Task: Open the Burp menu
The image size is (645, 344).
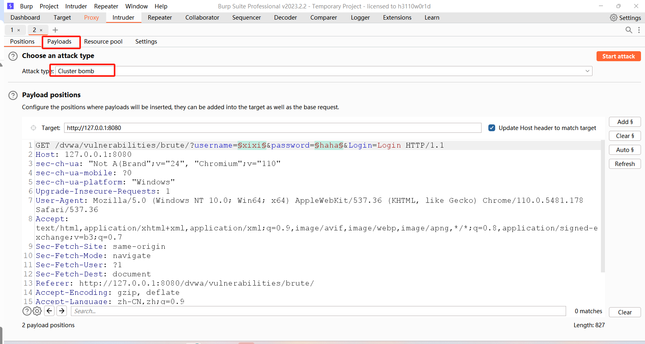Action: tap(26, 6)
